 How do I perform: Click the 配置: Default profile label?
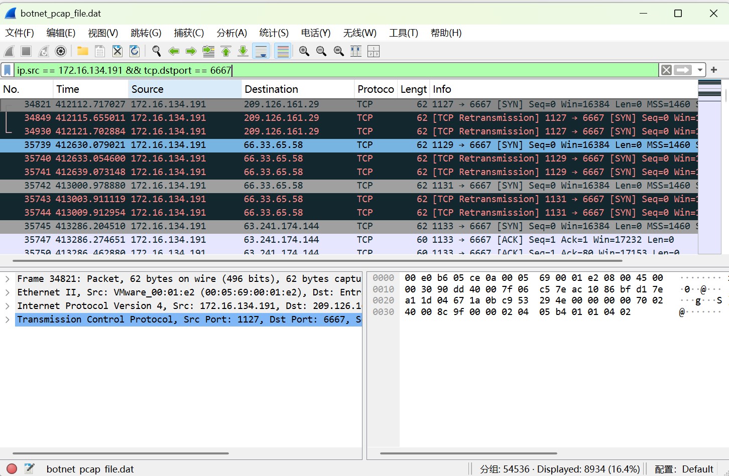(684, 469)
